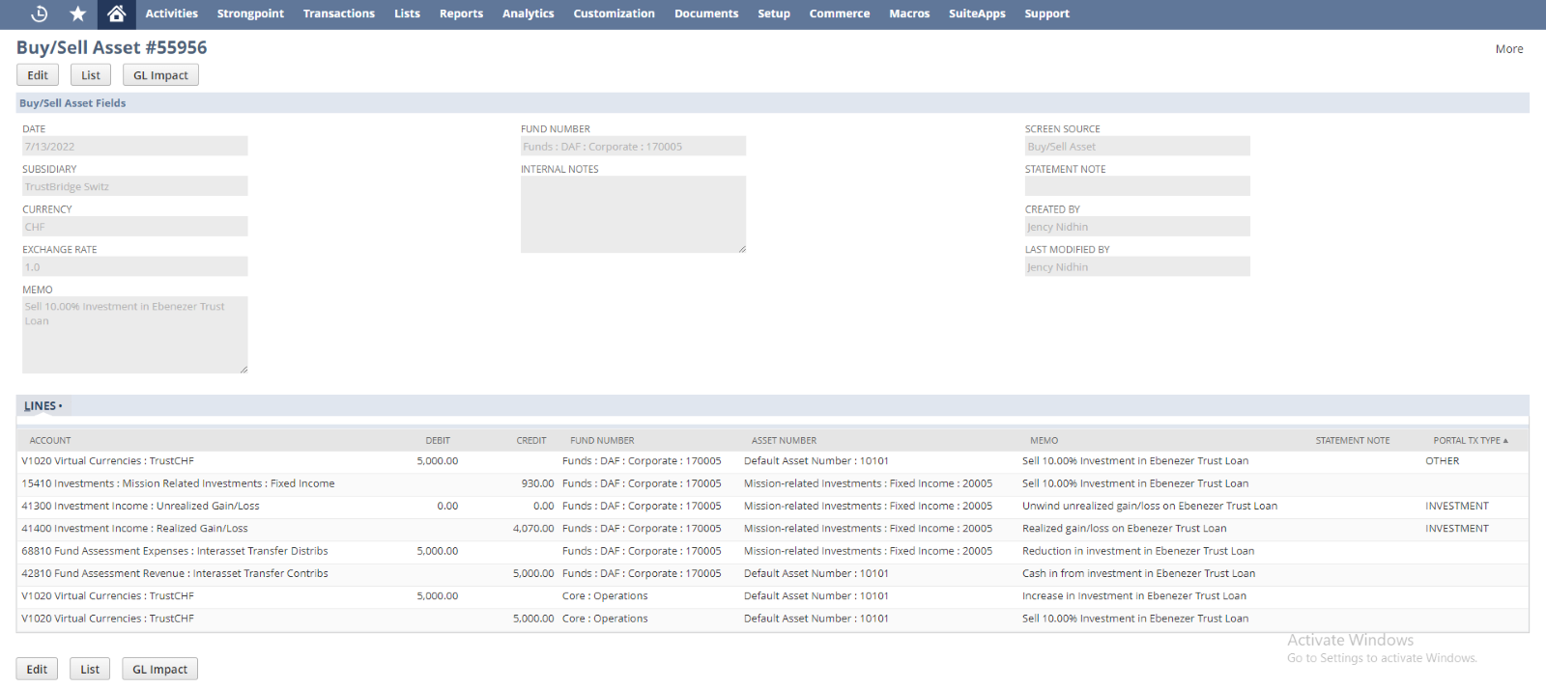Click the bottom GL Impact button
The image size is (1546, 688).
tap(159, 669)
